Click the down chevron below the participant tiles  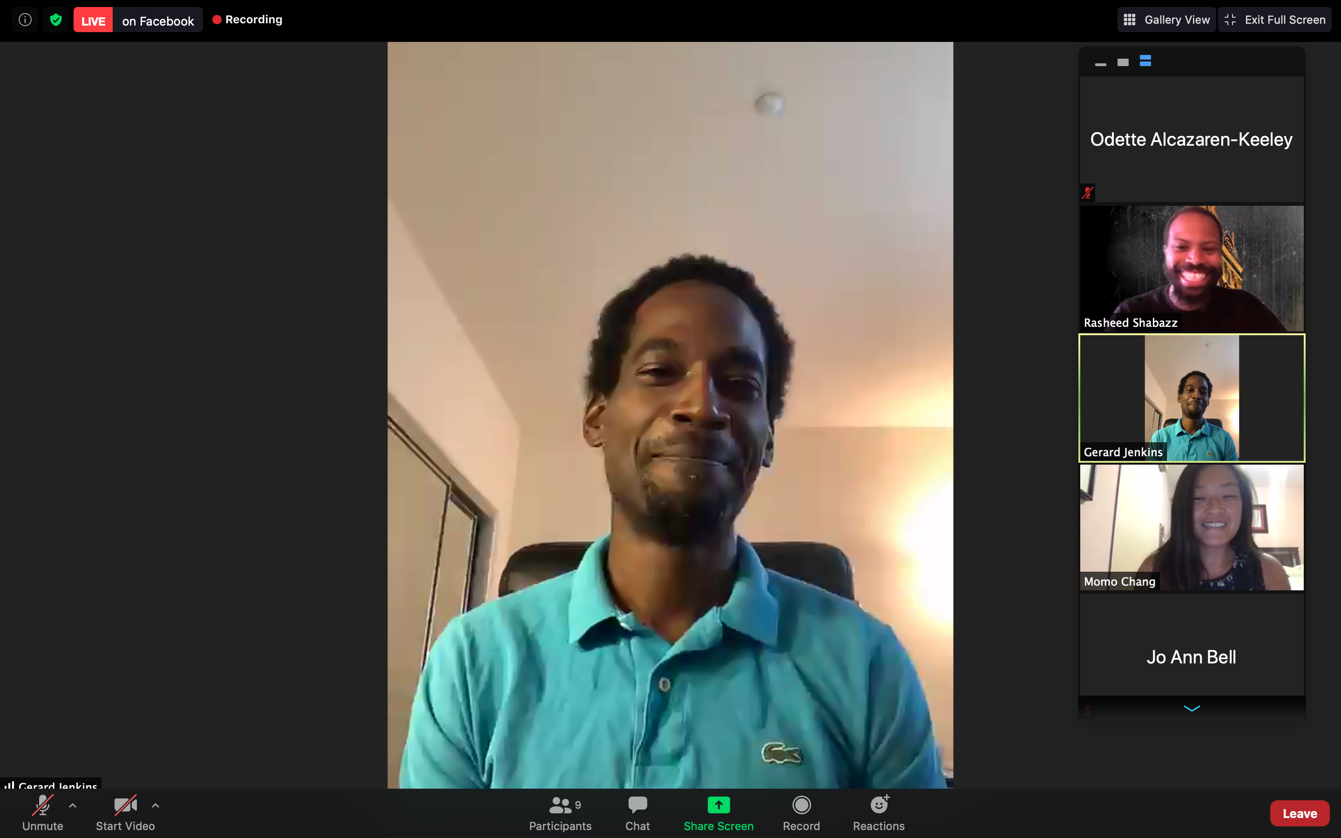pyautogui.click(x=1192, y=710)
